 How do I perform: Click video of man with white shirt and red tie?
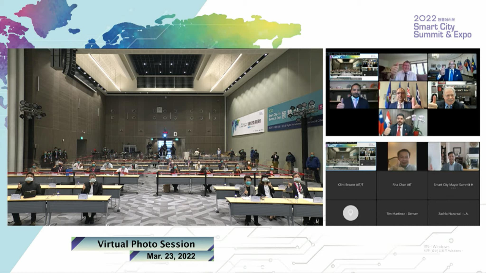click(x=403, y=67)
